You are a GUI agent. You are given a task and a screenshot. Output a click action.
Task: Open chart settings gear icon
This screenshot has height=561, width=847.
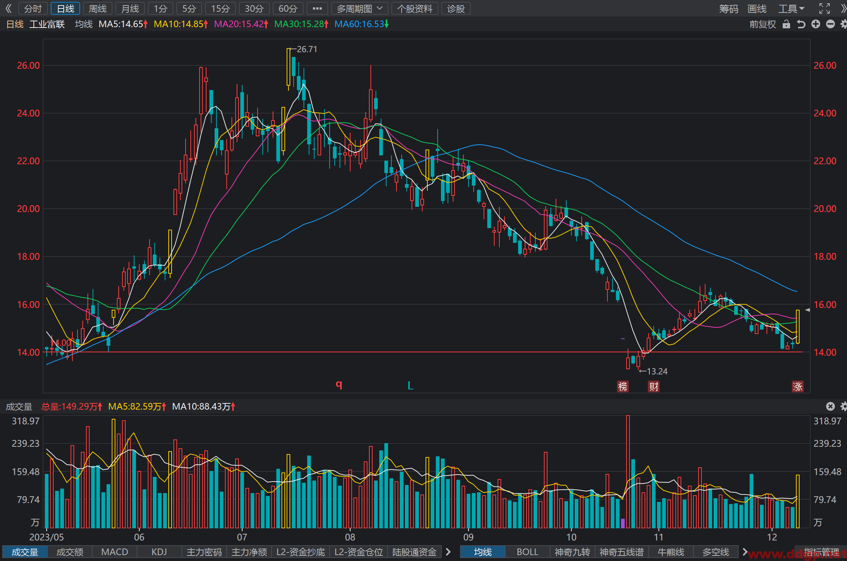click(x=843, y=24)
